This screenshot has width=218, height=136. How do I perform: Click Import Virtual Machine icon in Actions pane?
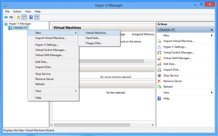point(159,41)
